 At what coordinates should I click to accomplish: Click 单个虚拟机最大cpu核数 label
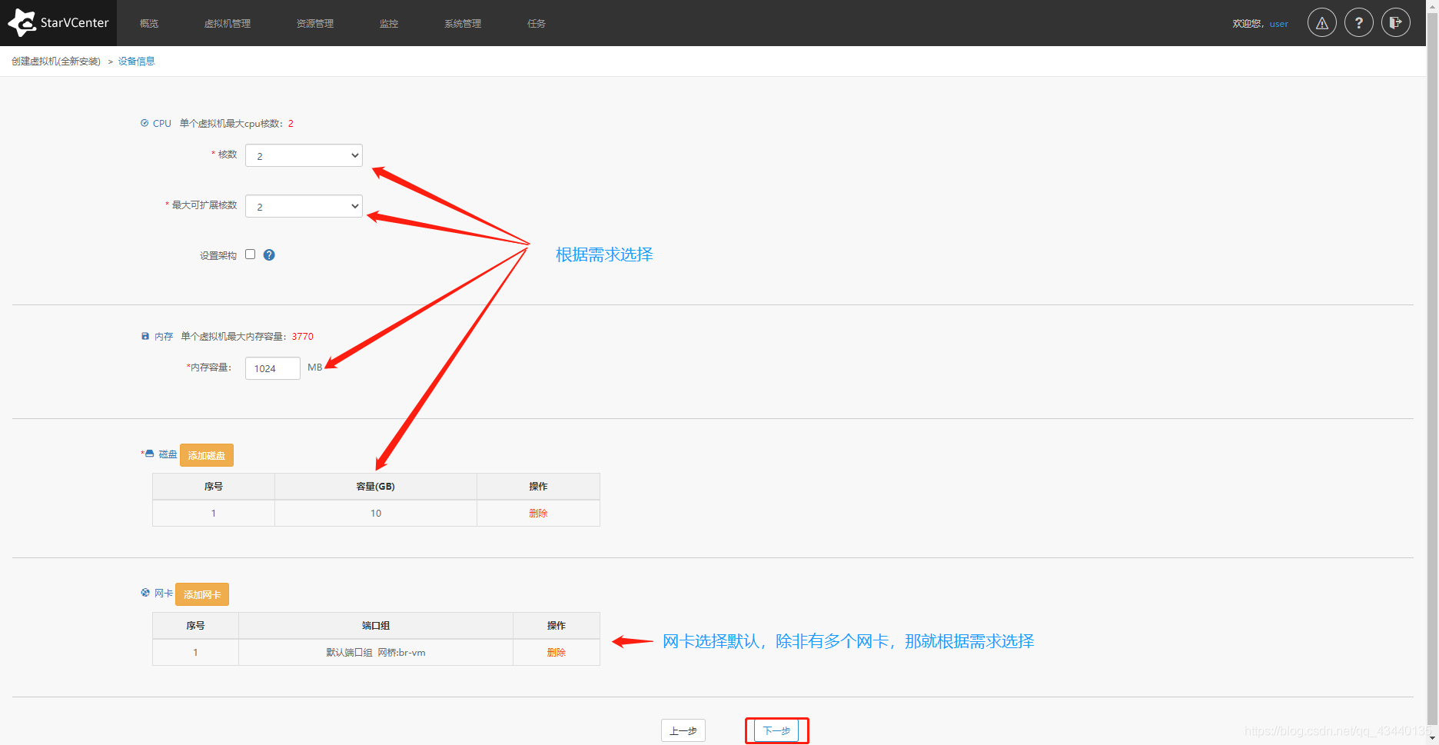pyautogui.click(x=231, y=124)
